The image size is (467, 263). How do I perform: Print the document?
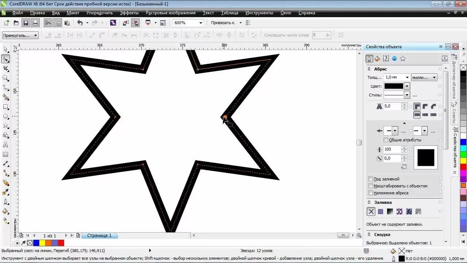[35, 23]
